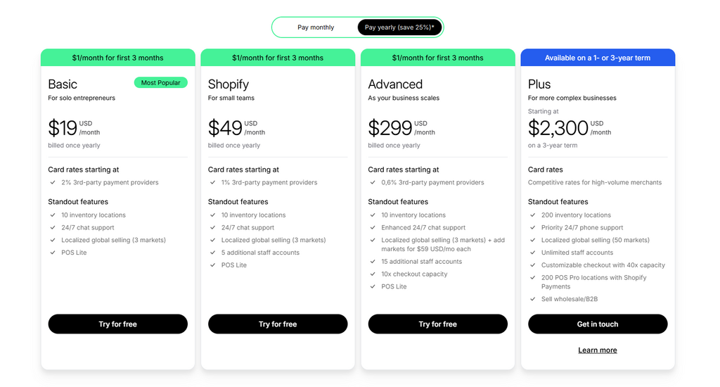This screenshot has width=720, height=387.
Task: Click checkmark beside 5 additional staff accounts
Action: tap(213, 253)
